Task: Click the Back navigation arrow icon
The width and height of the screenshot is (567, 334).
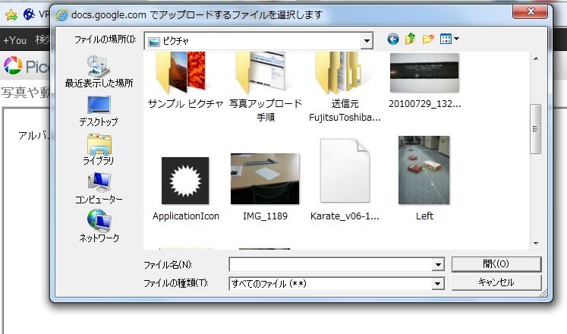Action: point(392,39)
